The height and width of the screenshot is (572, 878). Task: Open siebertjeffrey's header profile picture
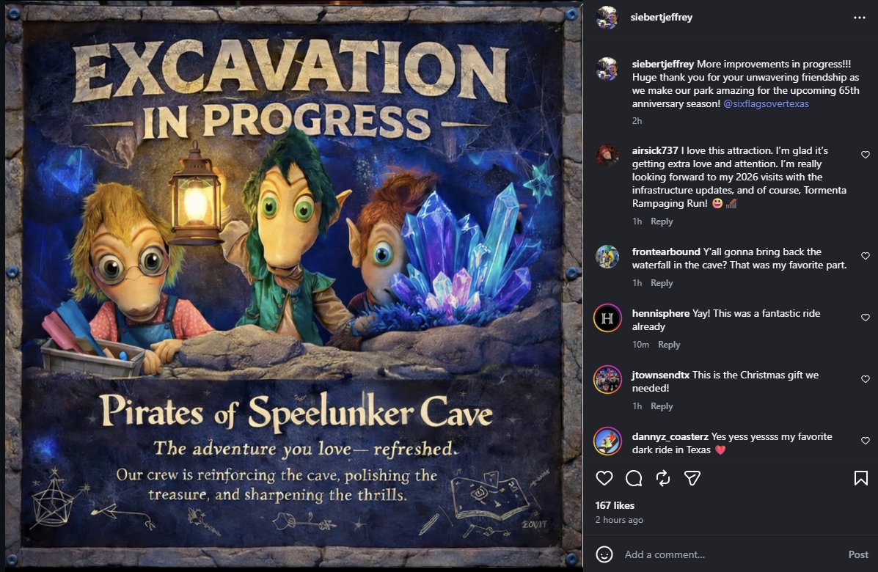tap(607, 18)
